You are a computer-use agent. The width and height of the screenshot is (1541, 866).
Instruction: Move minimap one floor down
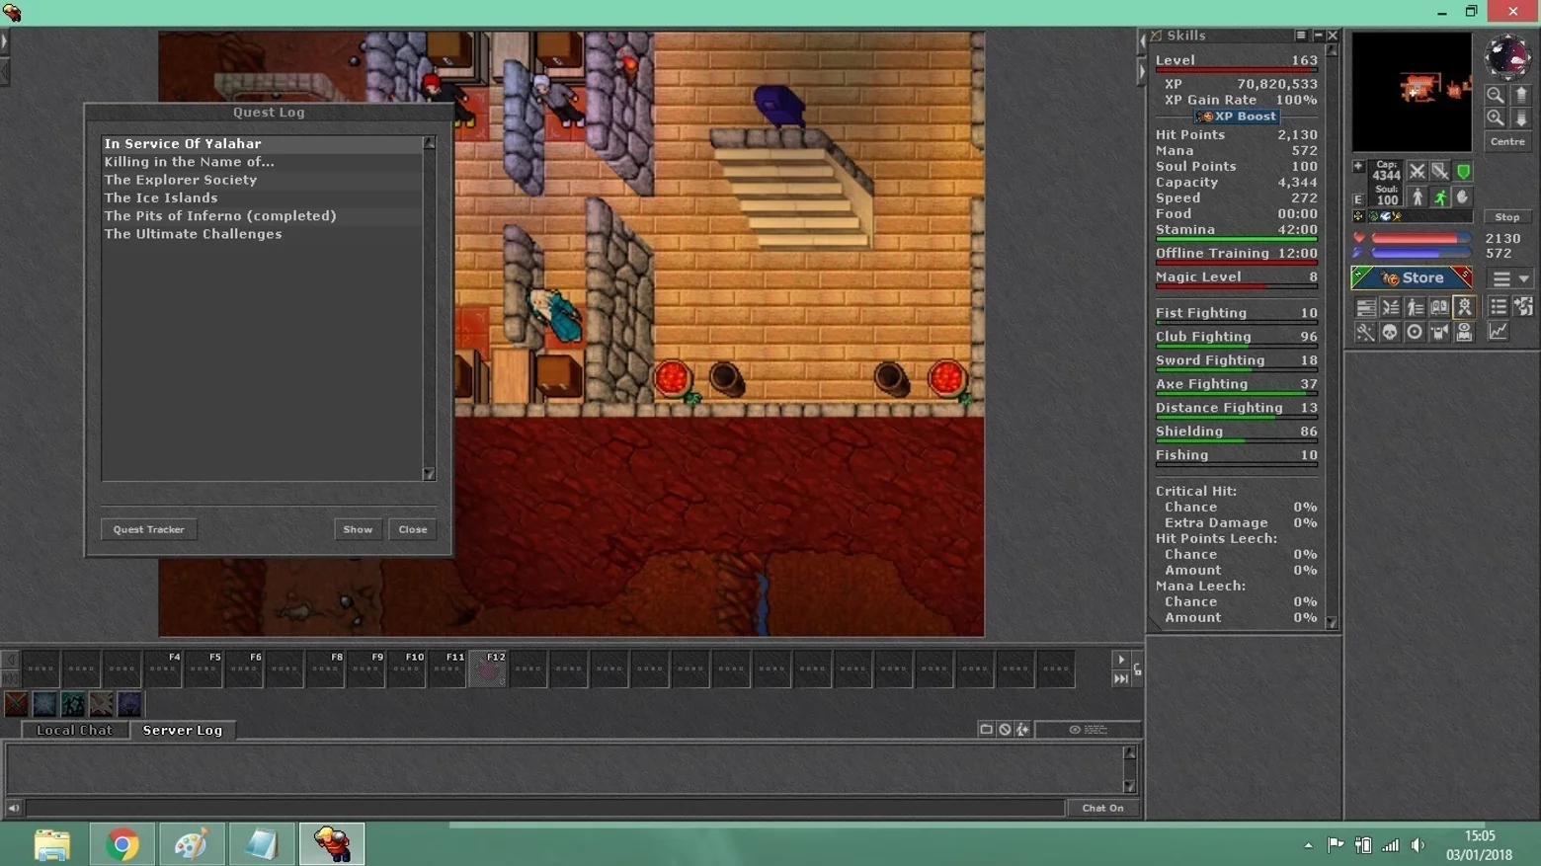(x=1521, y=118)
